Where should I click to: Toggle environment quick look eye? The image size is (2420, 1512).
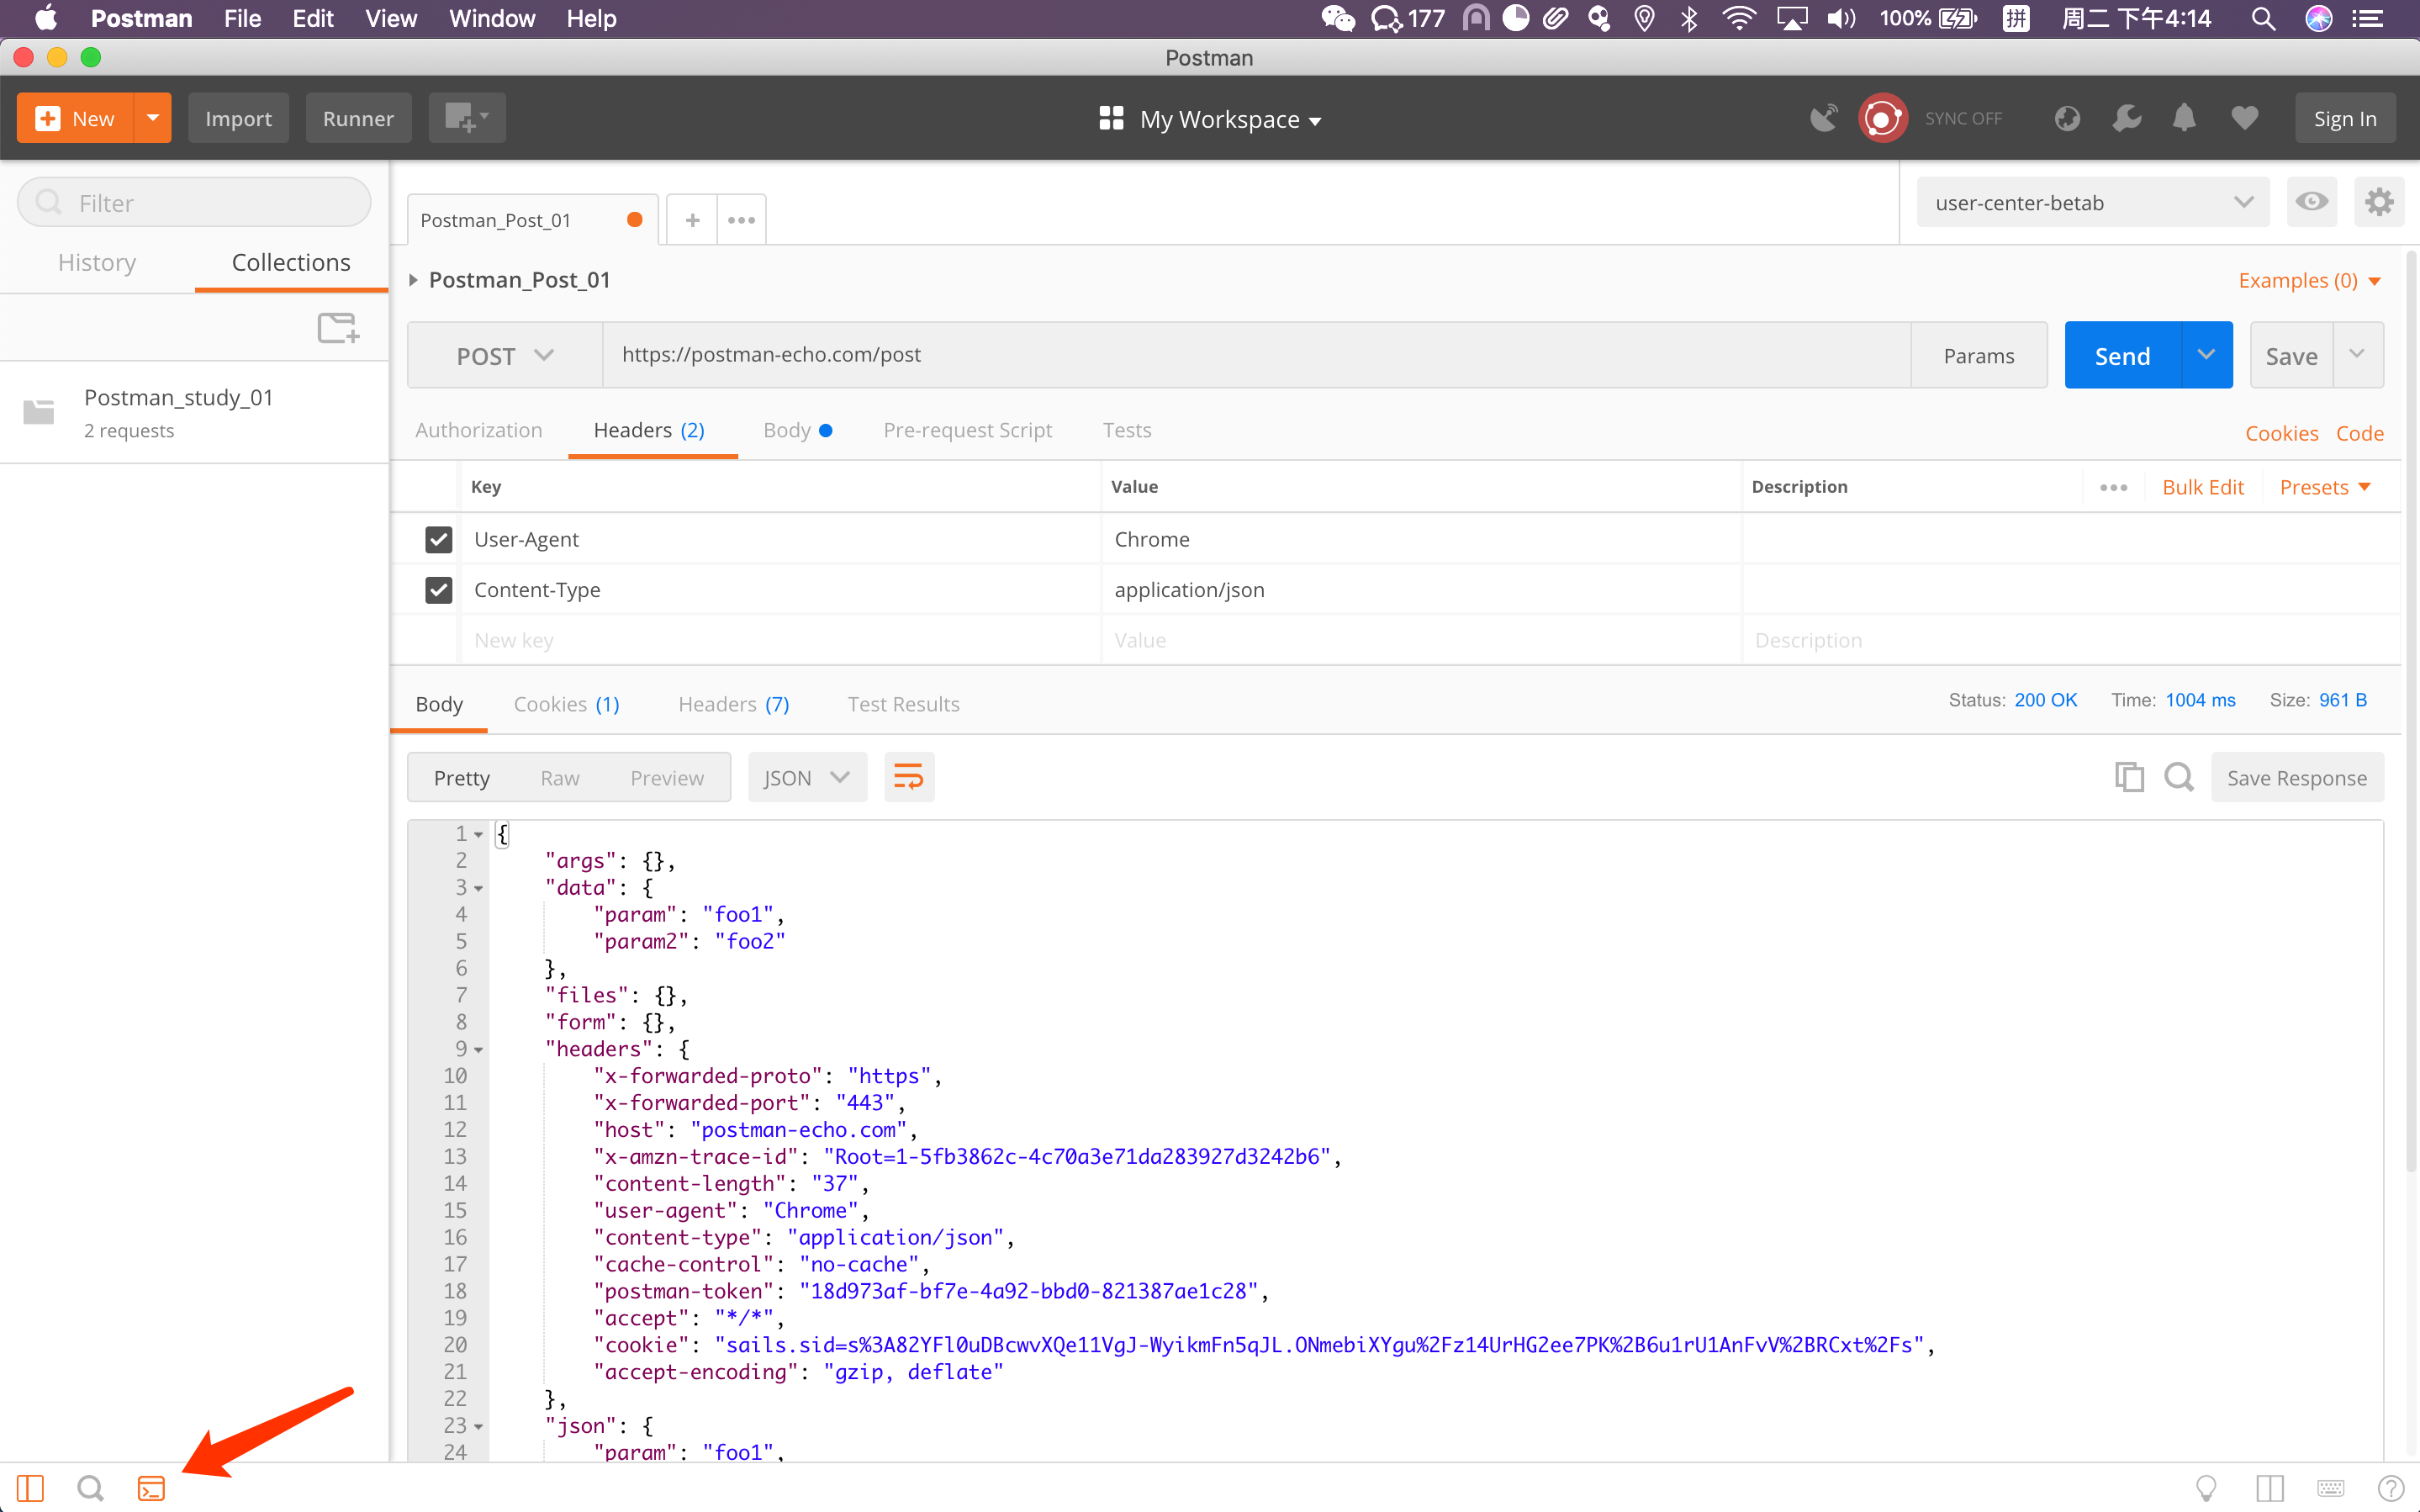[x=2311, y=202]
